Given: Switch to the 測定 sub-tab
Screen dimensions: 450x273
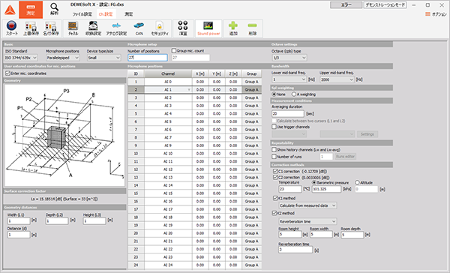Looking at the screenshot, I should tap(129, 14).
